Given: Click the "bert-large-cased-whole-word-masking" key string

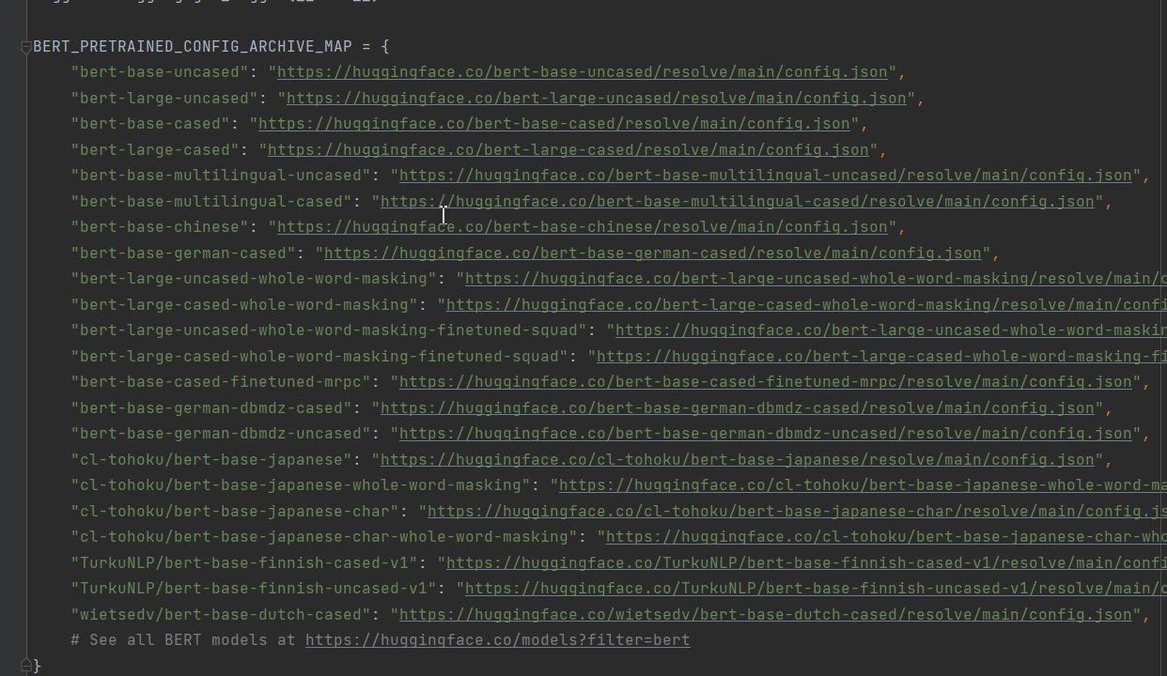Looking at the screenshot, I should 244,305.
